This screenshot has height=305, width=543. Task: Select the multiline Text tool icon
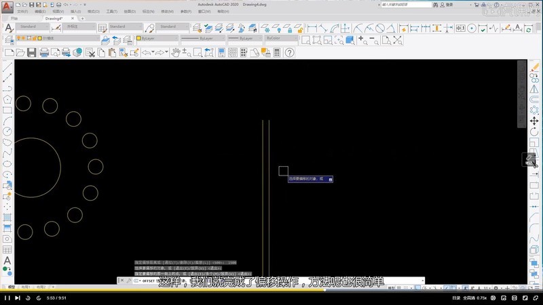click(7, 260)
